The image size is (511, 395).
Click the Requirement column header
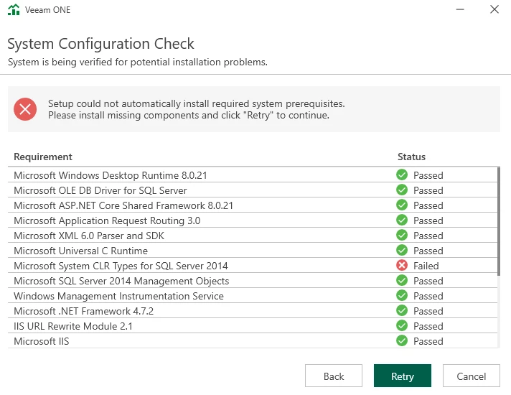click(43, 157)
